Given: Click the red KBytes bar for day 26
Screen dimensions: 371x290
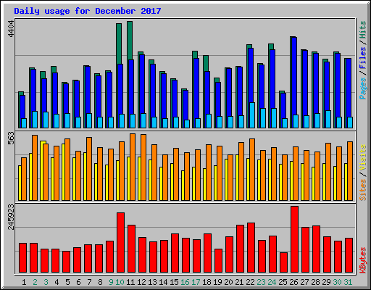Looking at the screenshot, I should coord(294,239).
